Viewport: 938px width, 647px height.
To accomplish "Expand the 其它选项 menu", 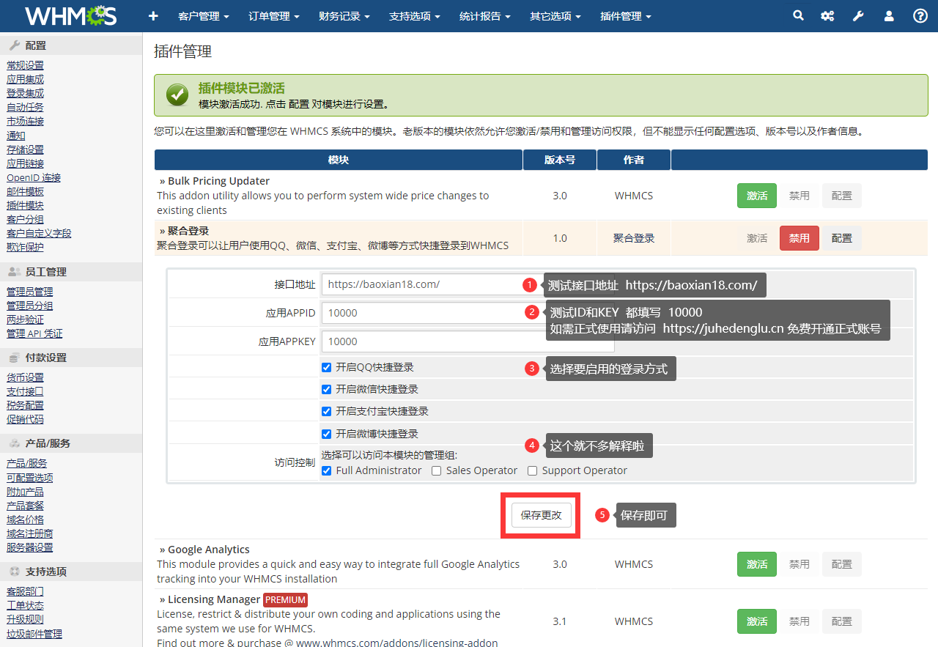I will coord(555,16).
